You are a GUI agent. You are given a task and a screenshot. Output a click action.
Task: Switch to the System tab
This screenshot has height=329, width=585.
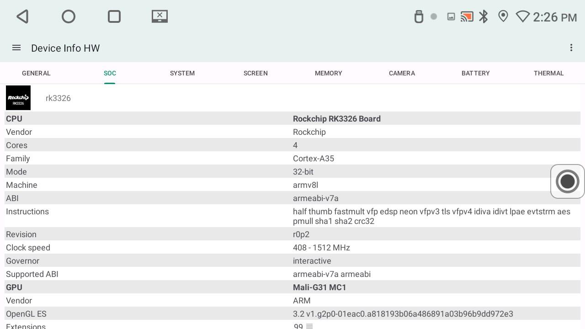coord(182,73)
